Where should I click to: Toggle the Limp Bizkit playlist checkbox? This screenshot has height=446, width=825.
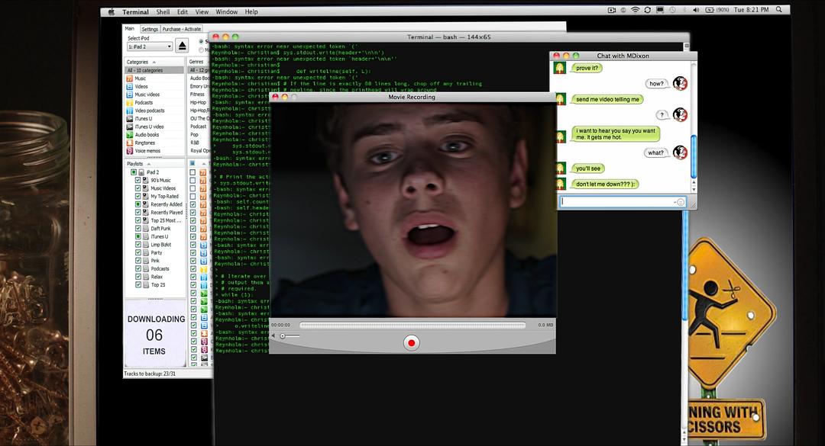click(137, 244)
